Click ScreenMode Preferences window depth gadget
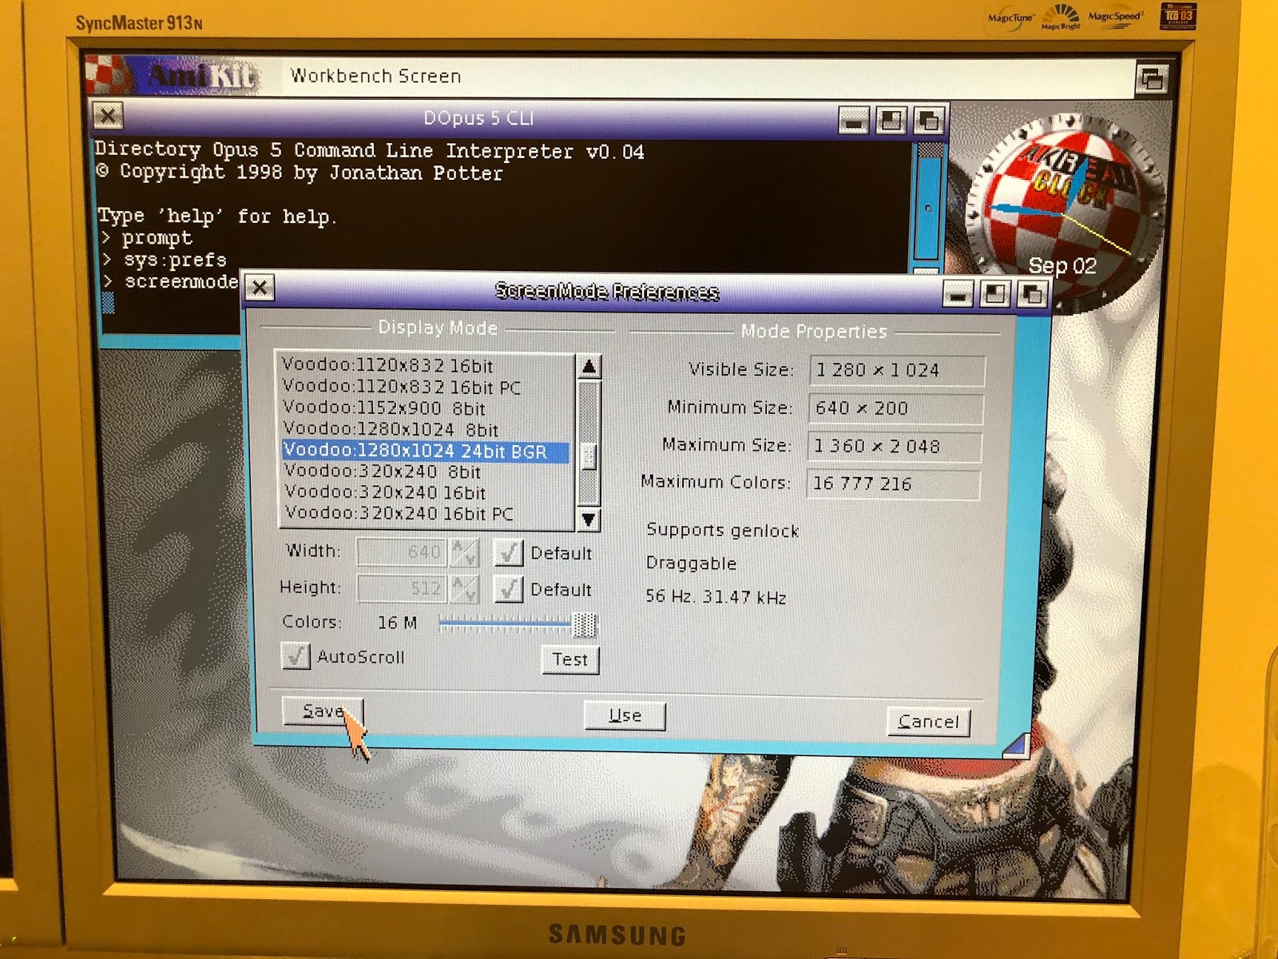The width and height of the screenshot is (1278, 959). (x=1032, y=295)
